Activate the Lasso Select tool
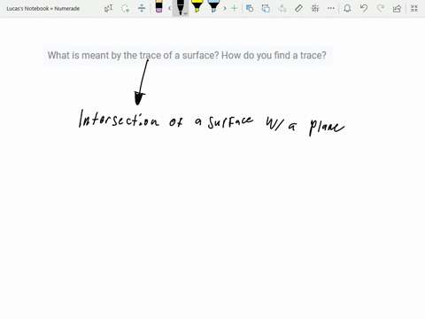Image resolution: width=425 pixels, height=319 pixels. (x=126, y=9)
